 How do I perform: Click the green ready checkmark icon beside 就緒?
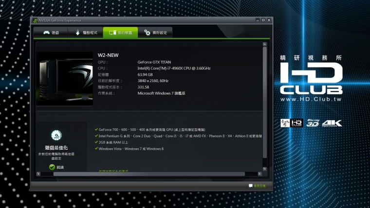(x=52, y=167)
